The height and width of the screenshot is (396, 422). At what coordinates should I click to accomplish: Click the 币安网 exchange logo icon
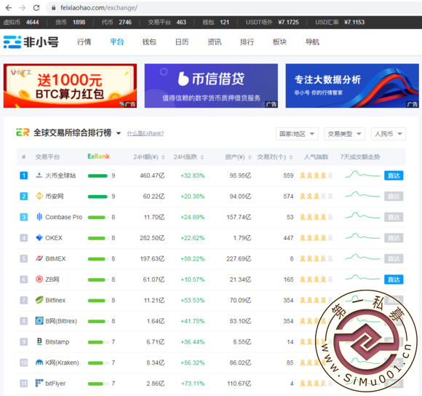[39, 197]
